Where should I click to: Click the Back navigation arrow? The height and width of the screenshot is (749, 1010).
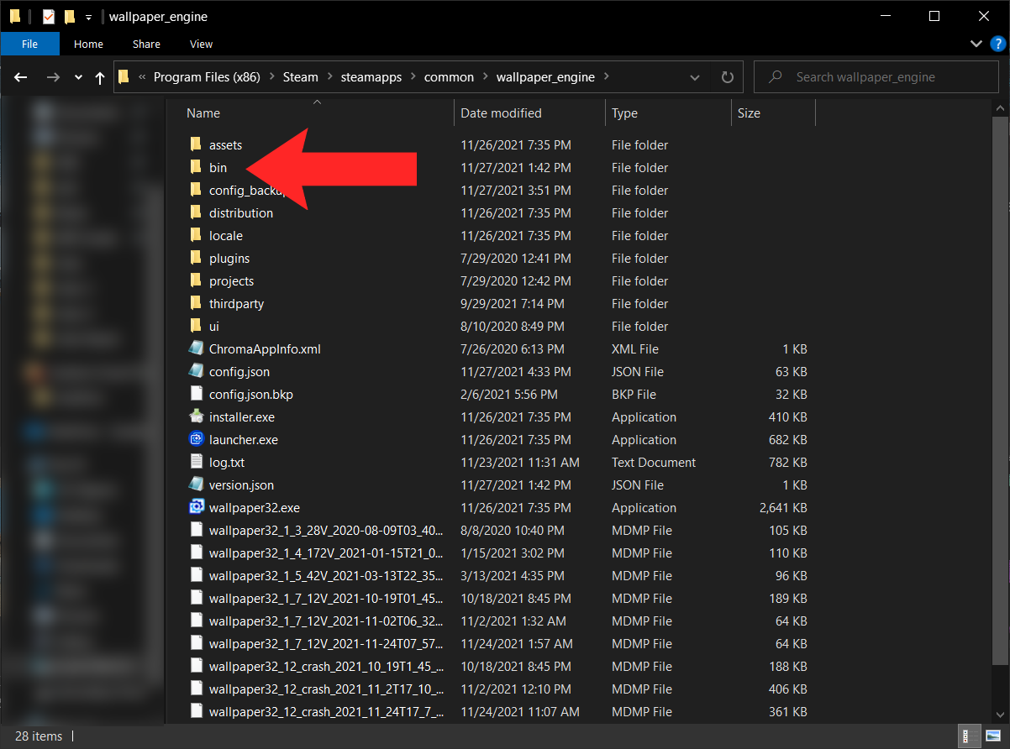21,77
